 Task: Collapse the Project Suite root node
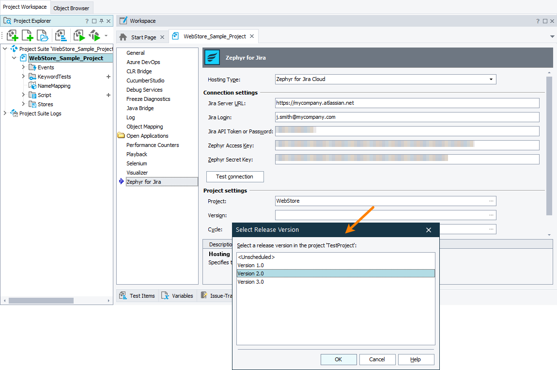(x=5, y=49)
